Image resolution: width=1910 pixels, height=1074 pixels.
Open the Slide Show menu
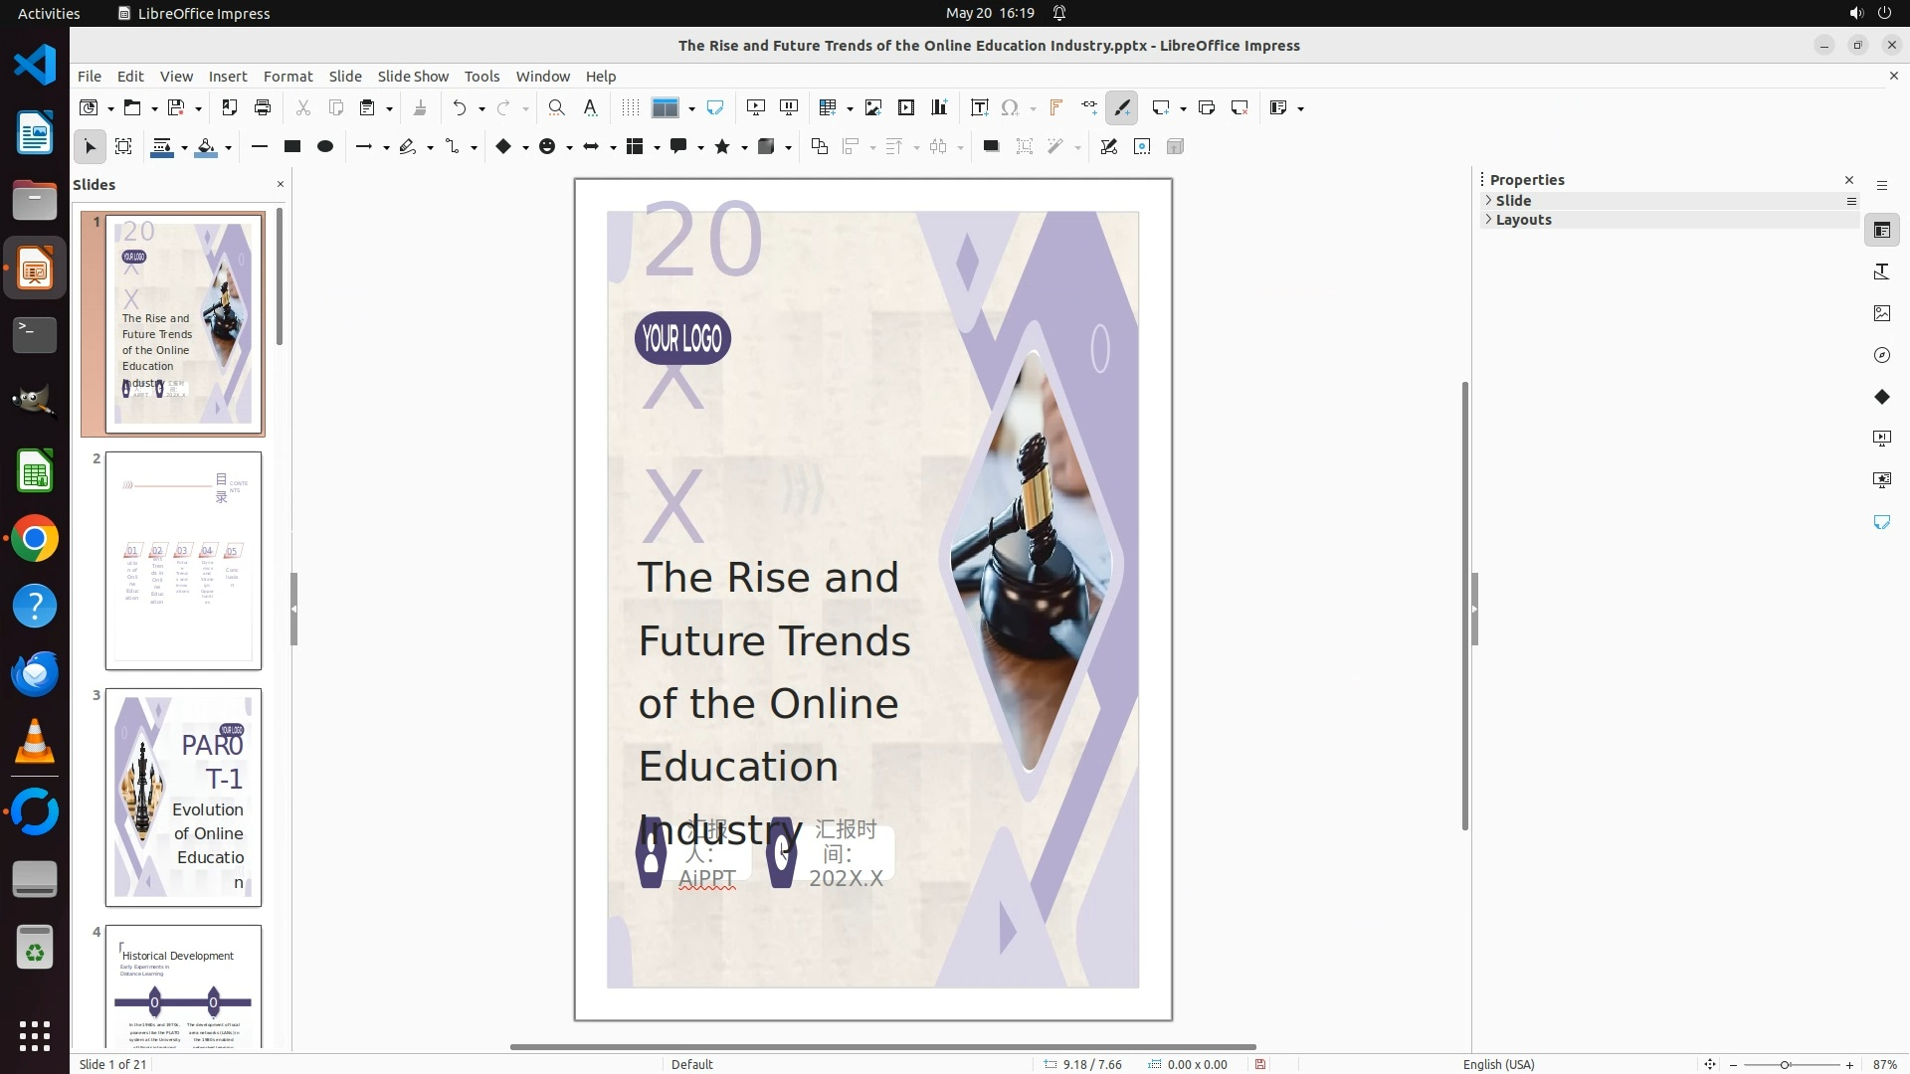pyautogui.click(x=413, y=76)
